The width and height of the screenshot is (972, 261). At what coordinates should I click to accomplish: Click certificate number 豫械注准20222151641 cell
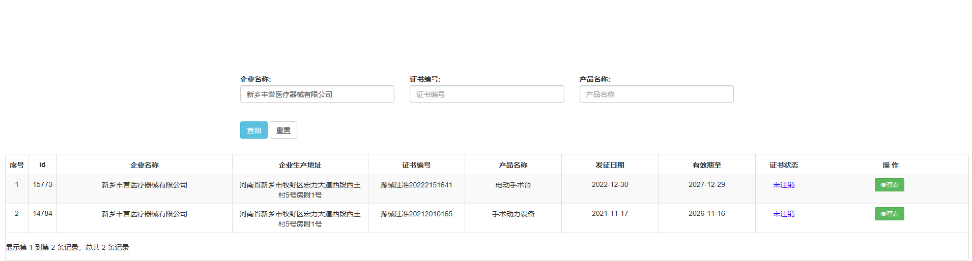[x=416, y=185]
